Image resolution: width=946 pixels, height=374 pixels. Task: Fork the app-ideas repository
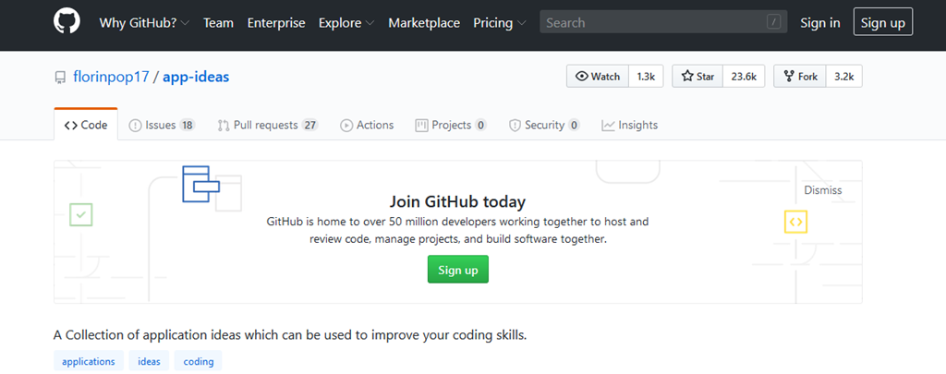(800, 77)
